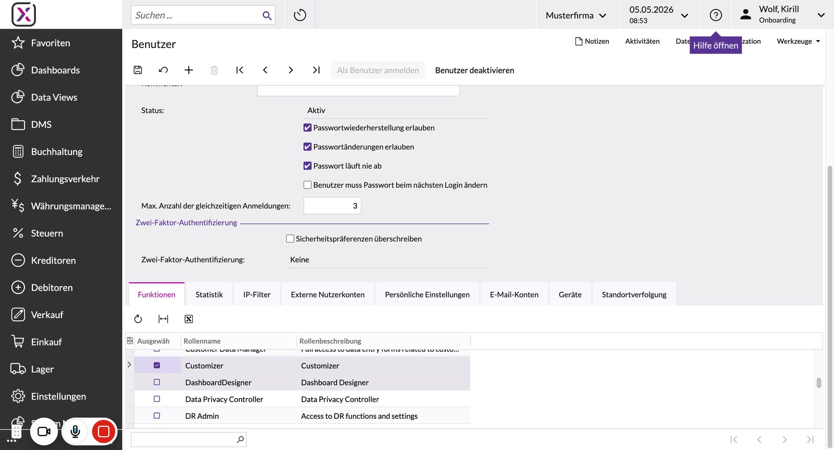Open the Musterfirma company dropdown
The height and width of the screenshot is (450, 834).
pyautogui.click(x=576, y=15)
